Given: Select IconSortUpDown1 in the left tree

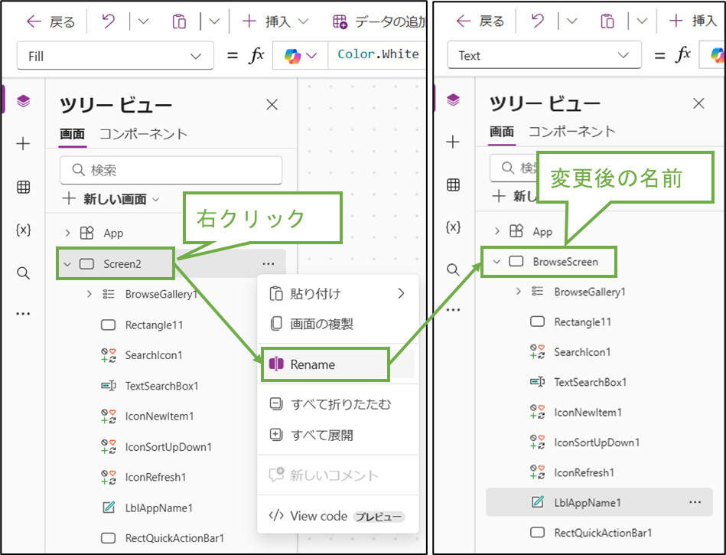Looking at the screenshot, I should [168, 446].
